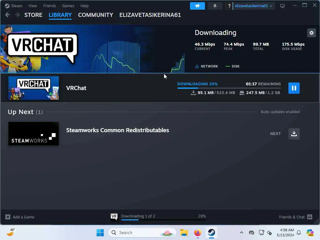Click Downloading 1 of 2 status

(x=138, y=216)
